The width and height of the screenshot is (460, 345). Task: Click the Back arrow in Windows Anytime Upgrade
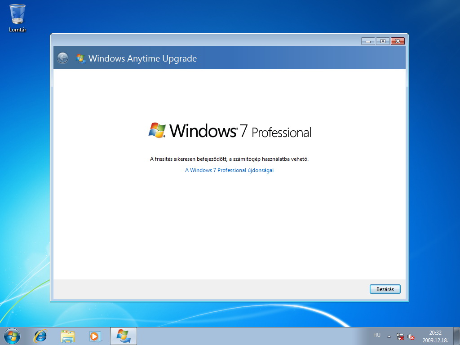pyautogui.click(x=63, y=58)
